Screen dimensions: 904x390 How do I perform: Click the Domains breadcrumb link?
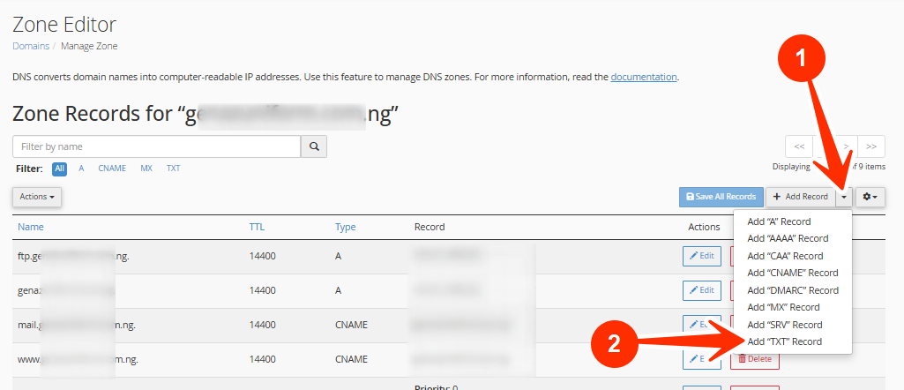coord(31,46)
